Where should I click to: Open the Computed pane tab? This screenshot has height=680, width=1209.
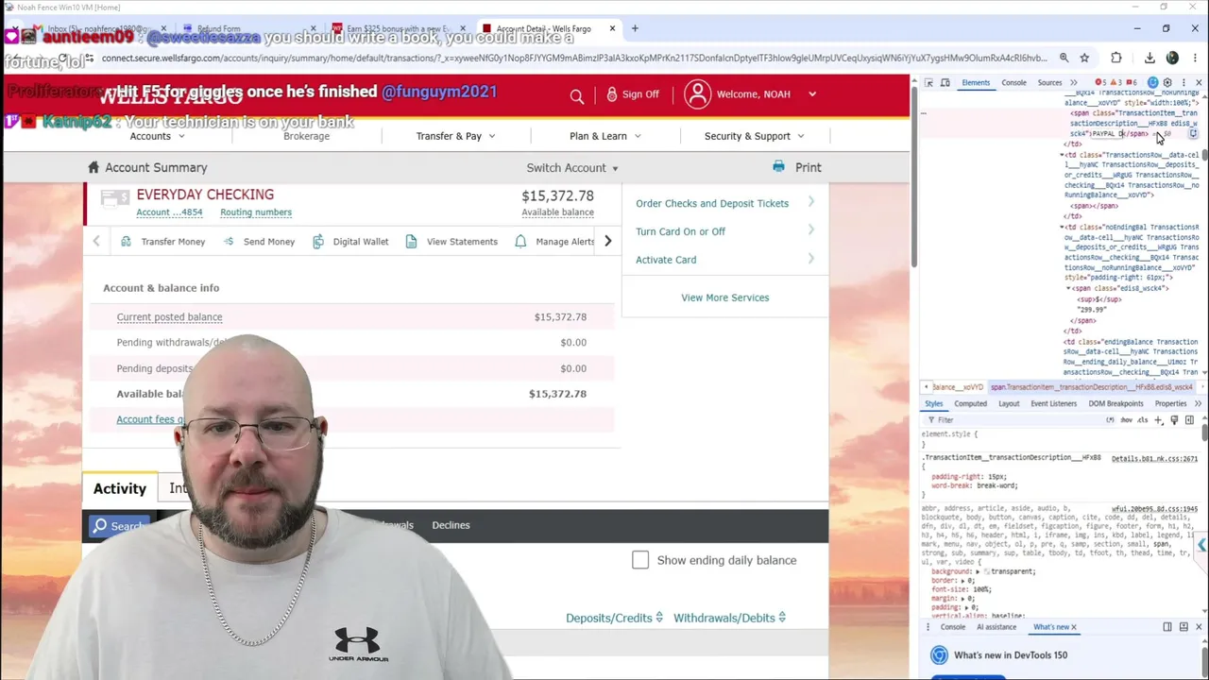(970, 403)
